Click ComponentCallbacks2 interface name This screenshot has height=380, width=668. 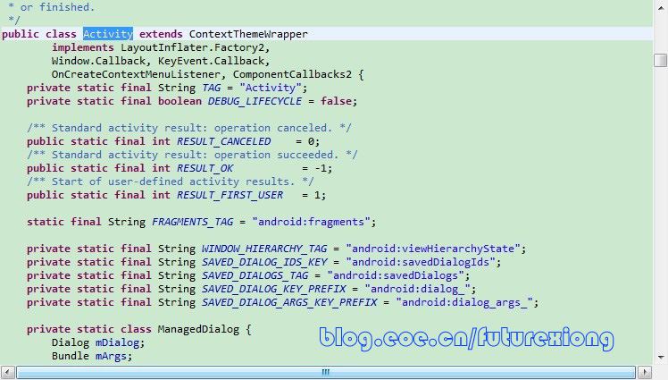click(x=292, y=74)
